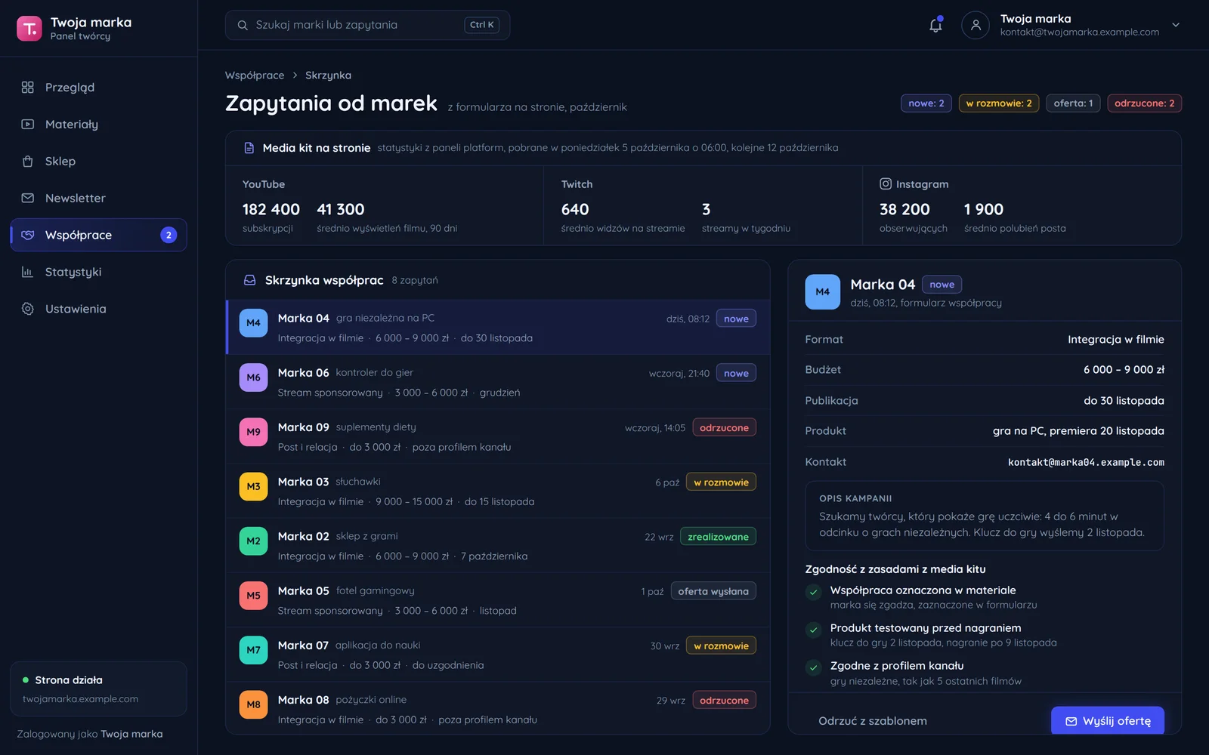Click the M3 avatar of Marka 03
1209x755 pixels.
click(253, 487)
